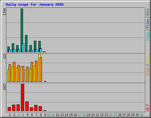This screenshot has width=151, height=118.
Task: Click day label 22 on the x-axis
Action: coord(102,115)
